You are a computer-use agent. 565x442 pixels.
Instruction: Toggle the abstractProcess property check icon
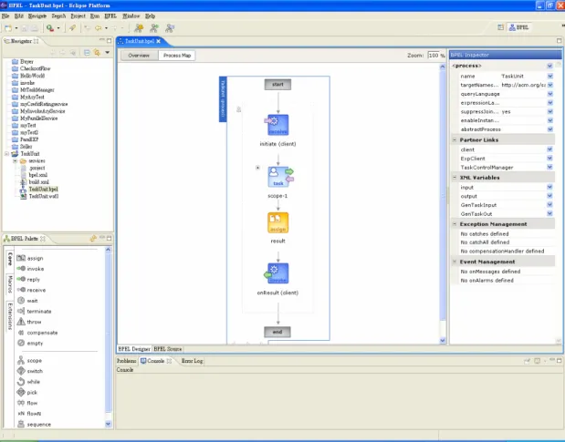point(549,129)
